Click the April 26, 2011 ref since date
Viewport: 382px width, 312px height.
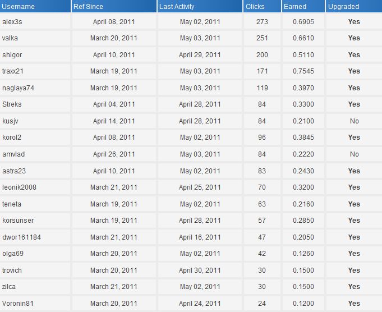114,154
